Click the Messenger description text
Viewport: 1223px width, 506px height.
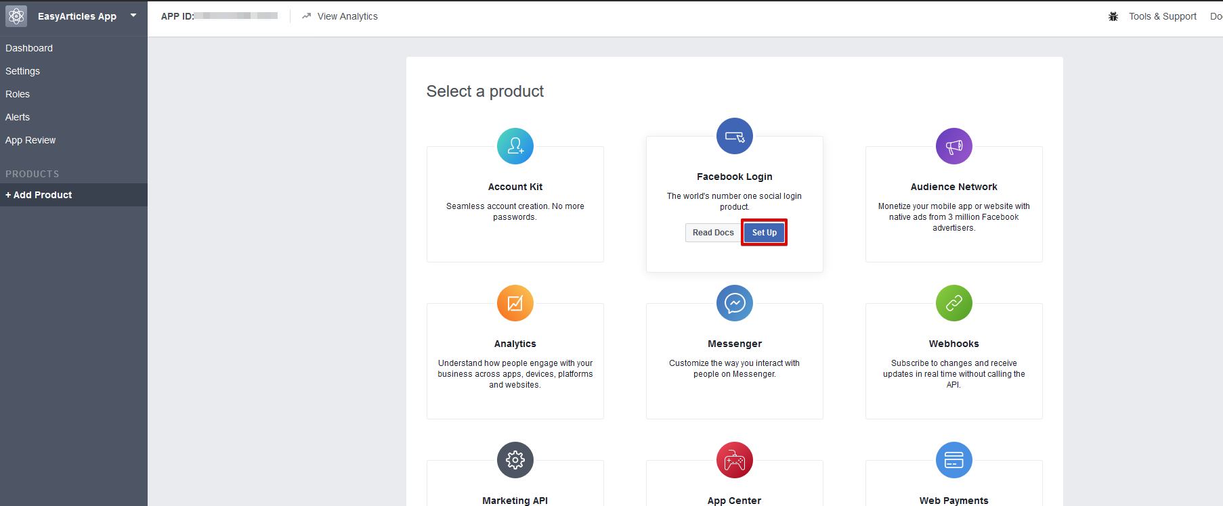(x=735, y=369)
